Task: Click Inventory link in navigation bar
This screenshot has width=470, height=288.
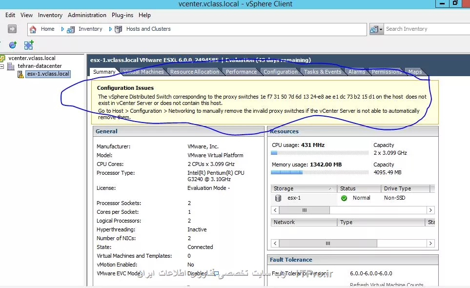Action: tap(90, 29)
